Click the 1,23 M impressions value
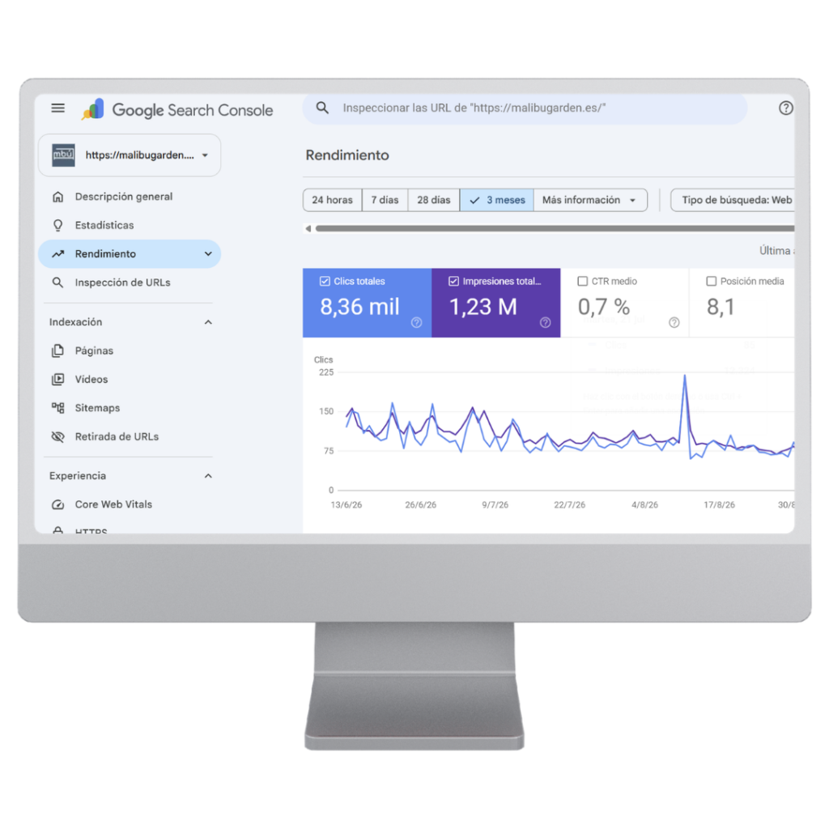Screen dimensions: 829x829 (483, 307)
